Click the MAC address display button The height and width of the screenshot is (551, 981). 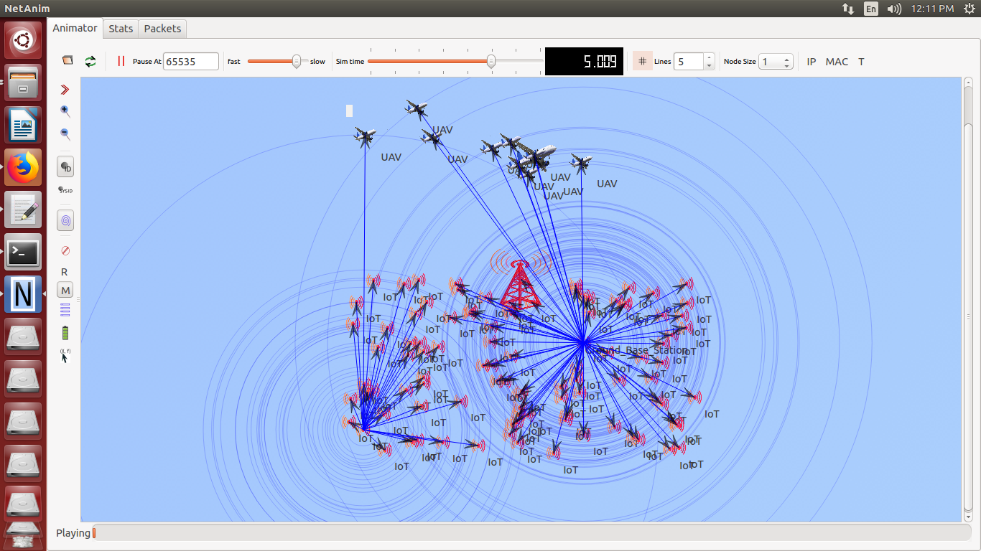click(x=837, y=62)
